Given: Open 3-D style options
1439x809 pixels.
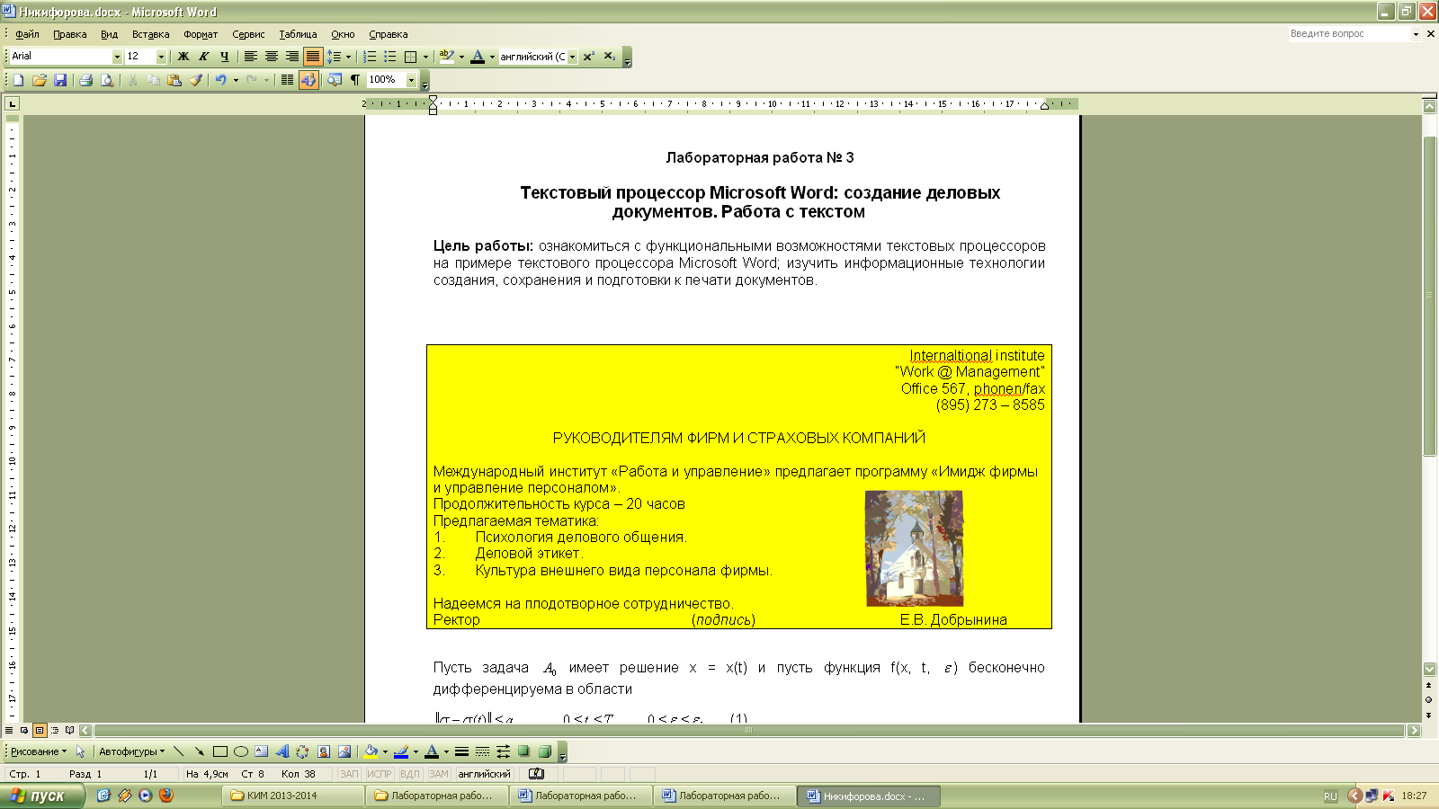Looking at the screenshot, I should point(544,751).
